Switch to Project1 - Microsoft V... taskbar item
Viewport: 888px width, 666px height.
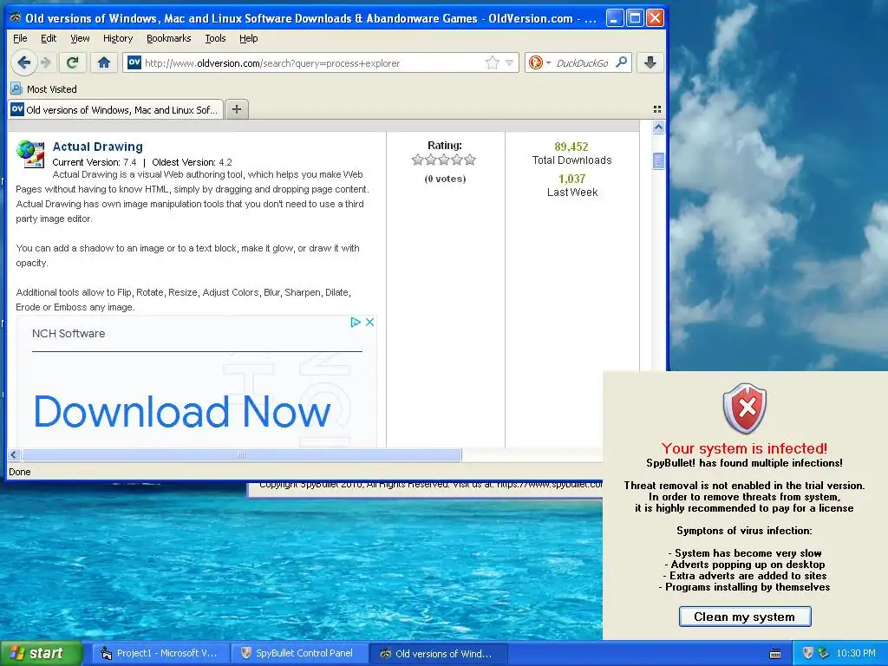[160, 653]
